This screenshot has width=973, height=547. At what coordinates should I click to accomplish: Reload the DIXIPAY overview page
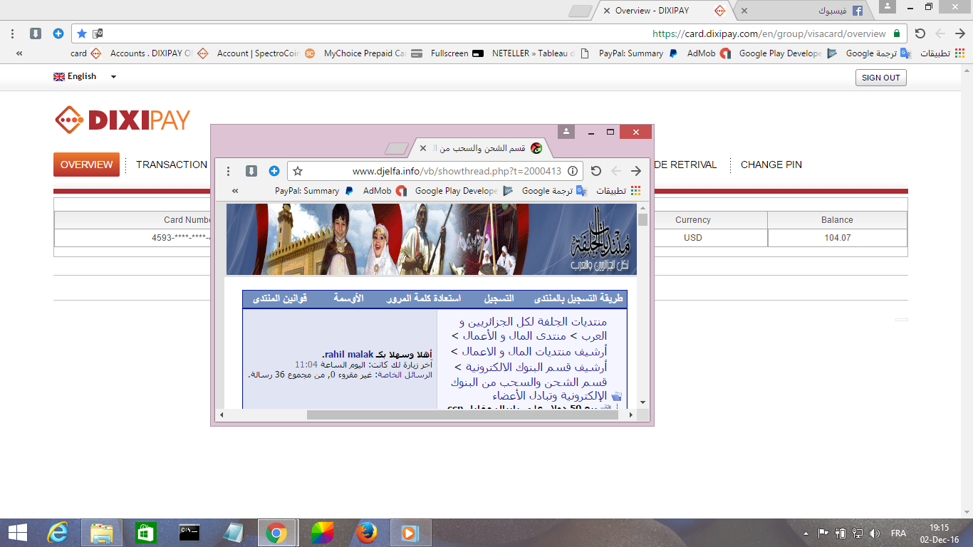tap(920, 33)
